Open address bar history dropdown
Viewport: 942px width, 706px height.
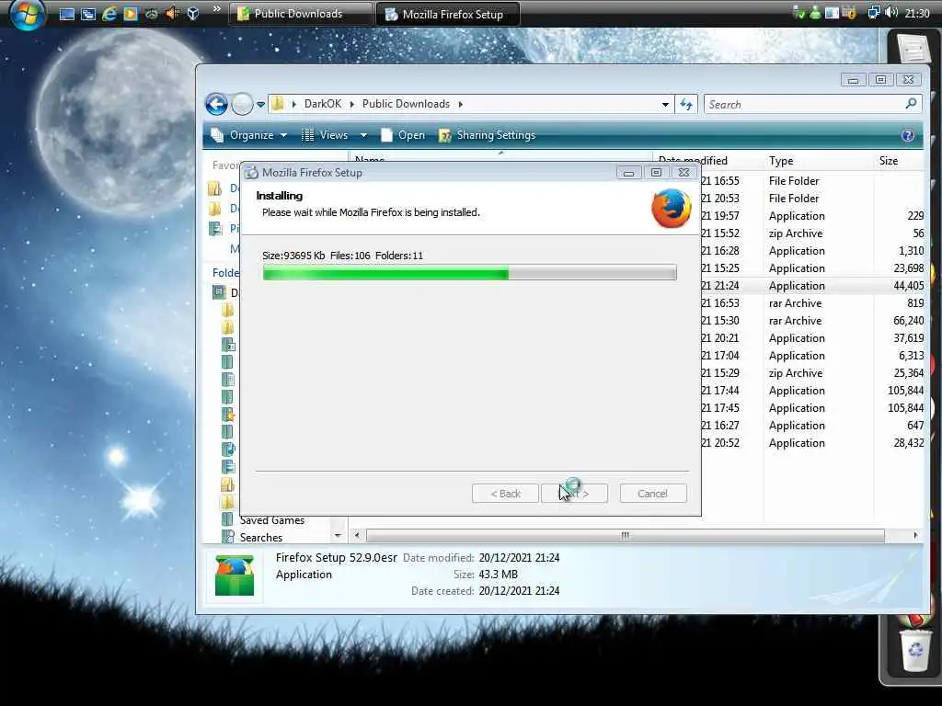coord(665,105)
